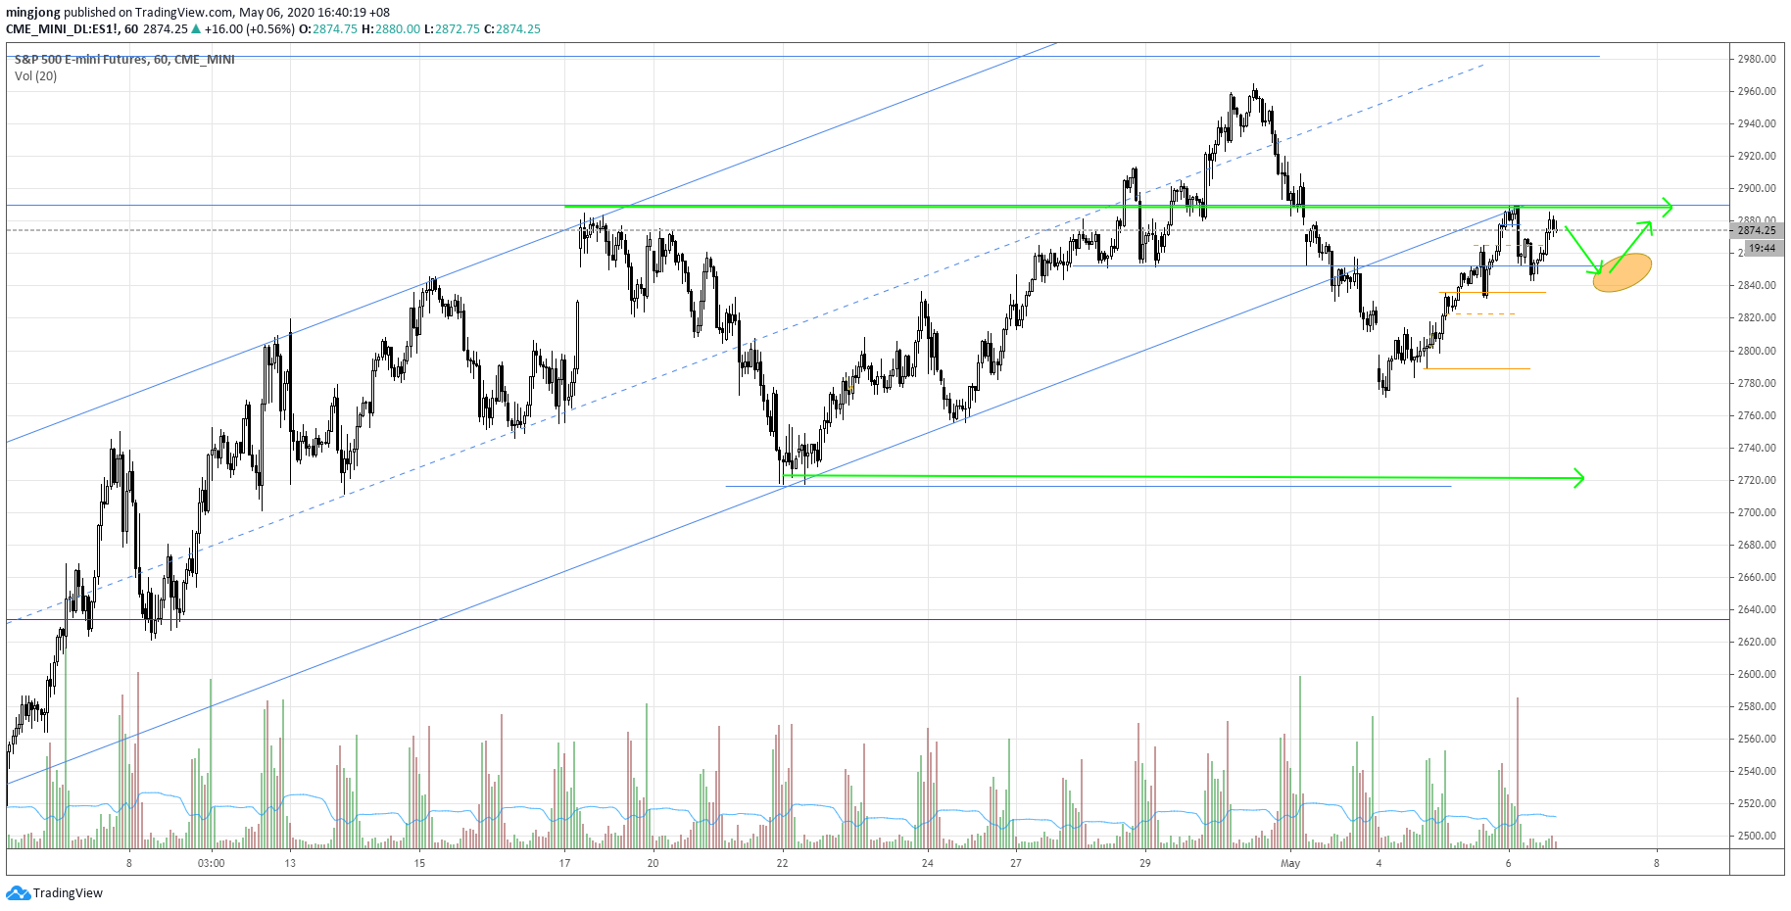The width and height of the screenshot is (1791, 911).
Task: Click the H:2880.00 high value
Action: tap(391, 29)
